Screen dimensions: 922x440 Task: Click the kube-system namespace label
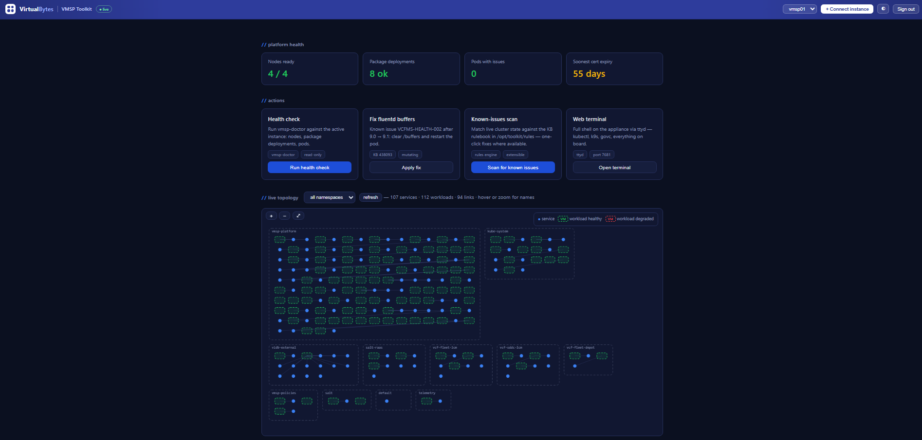pos(498,231)
